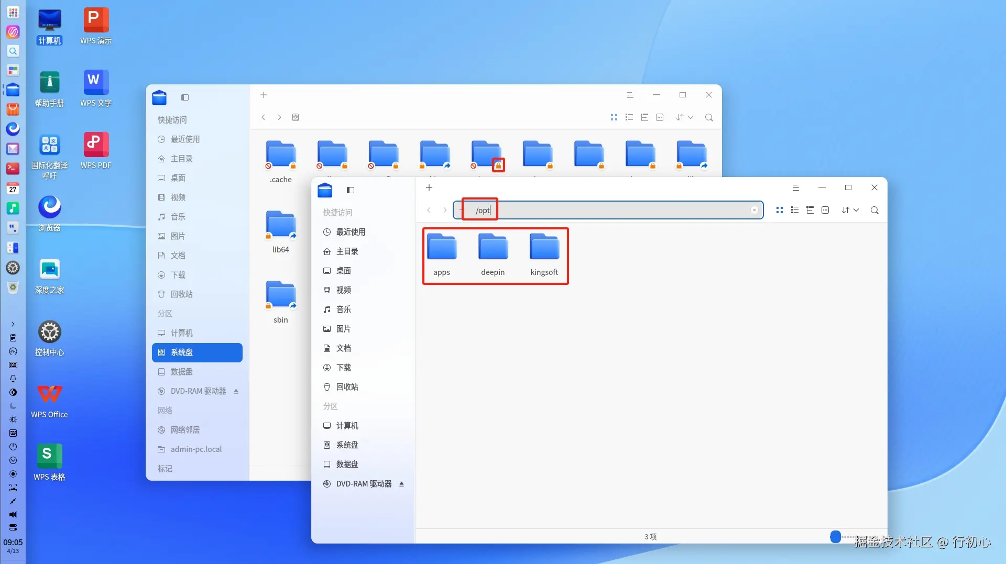Screen dimensions: 1006x564
Task: Switch front window to icon view
Action: (780, 210)
